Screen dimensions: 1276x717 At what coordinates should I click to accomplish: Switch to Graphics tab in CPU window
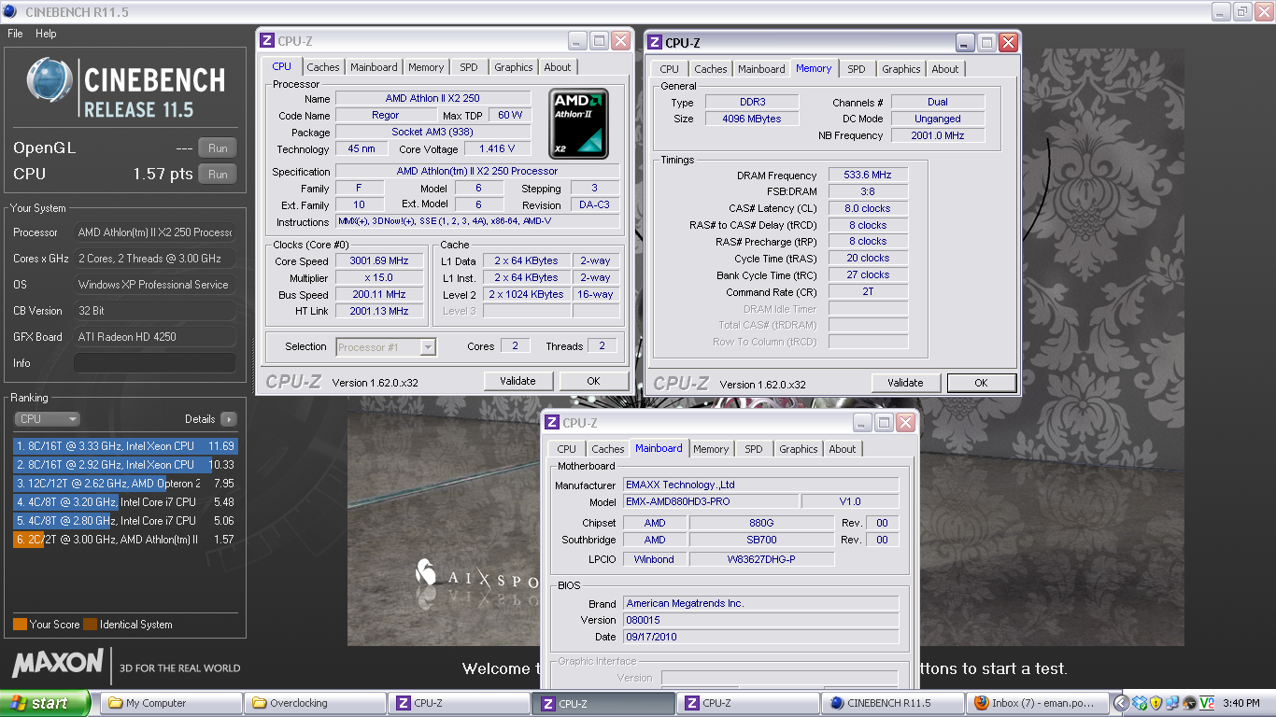click(514, 67)
